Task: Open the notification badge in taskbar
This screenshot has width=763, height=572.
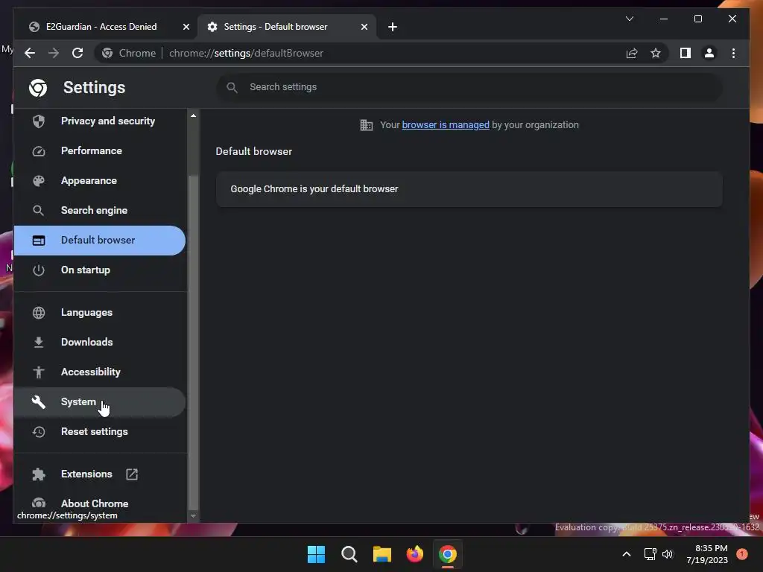Action: point(741,554)
